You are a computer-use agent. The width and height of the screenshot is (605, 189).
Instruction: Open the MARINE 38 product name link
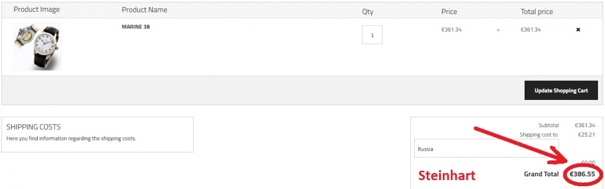pyautogui.click(x=136, y=27)
